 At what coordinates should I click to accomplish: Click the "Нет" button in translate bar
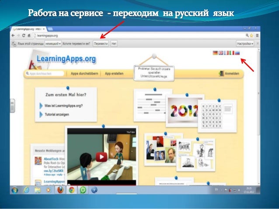point(114,44)
